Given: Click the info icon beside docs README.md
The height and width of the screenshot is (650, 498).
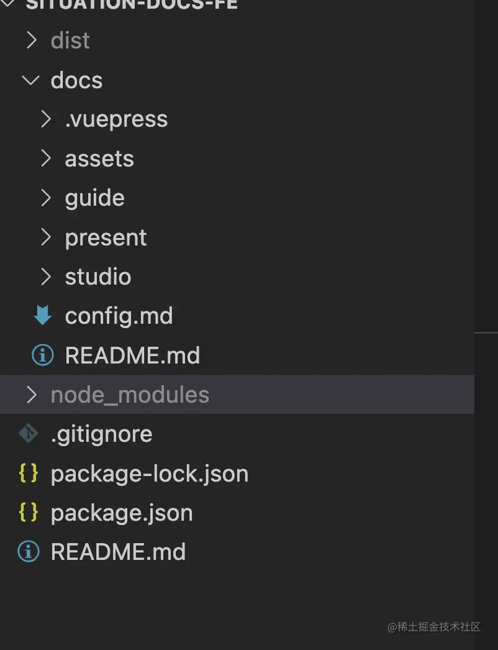Looking at the screenshot, I should coord(42,355).
